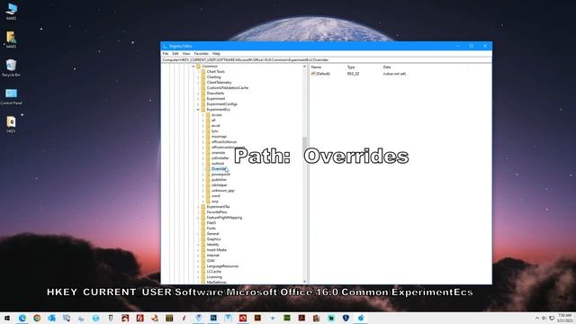576x324 pixels.
Task: Open Adobe Acrobat from the taskbar
Action: point(301,318)
